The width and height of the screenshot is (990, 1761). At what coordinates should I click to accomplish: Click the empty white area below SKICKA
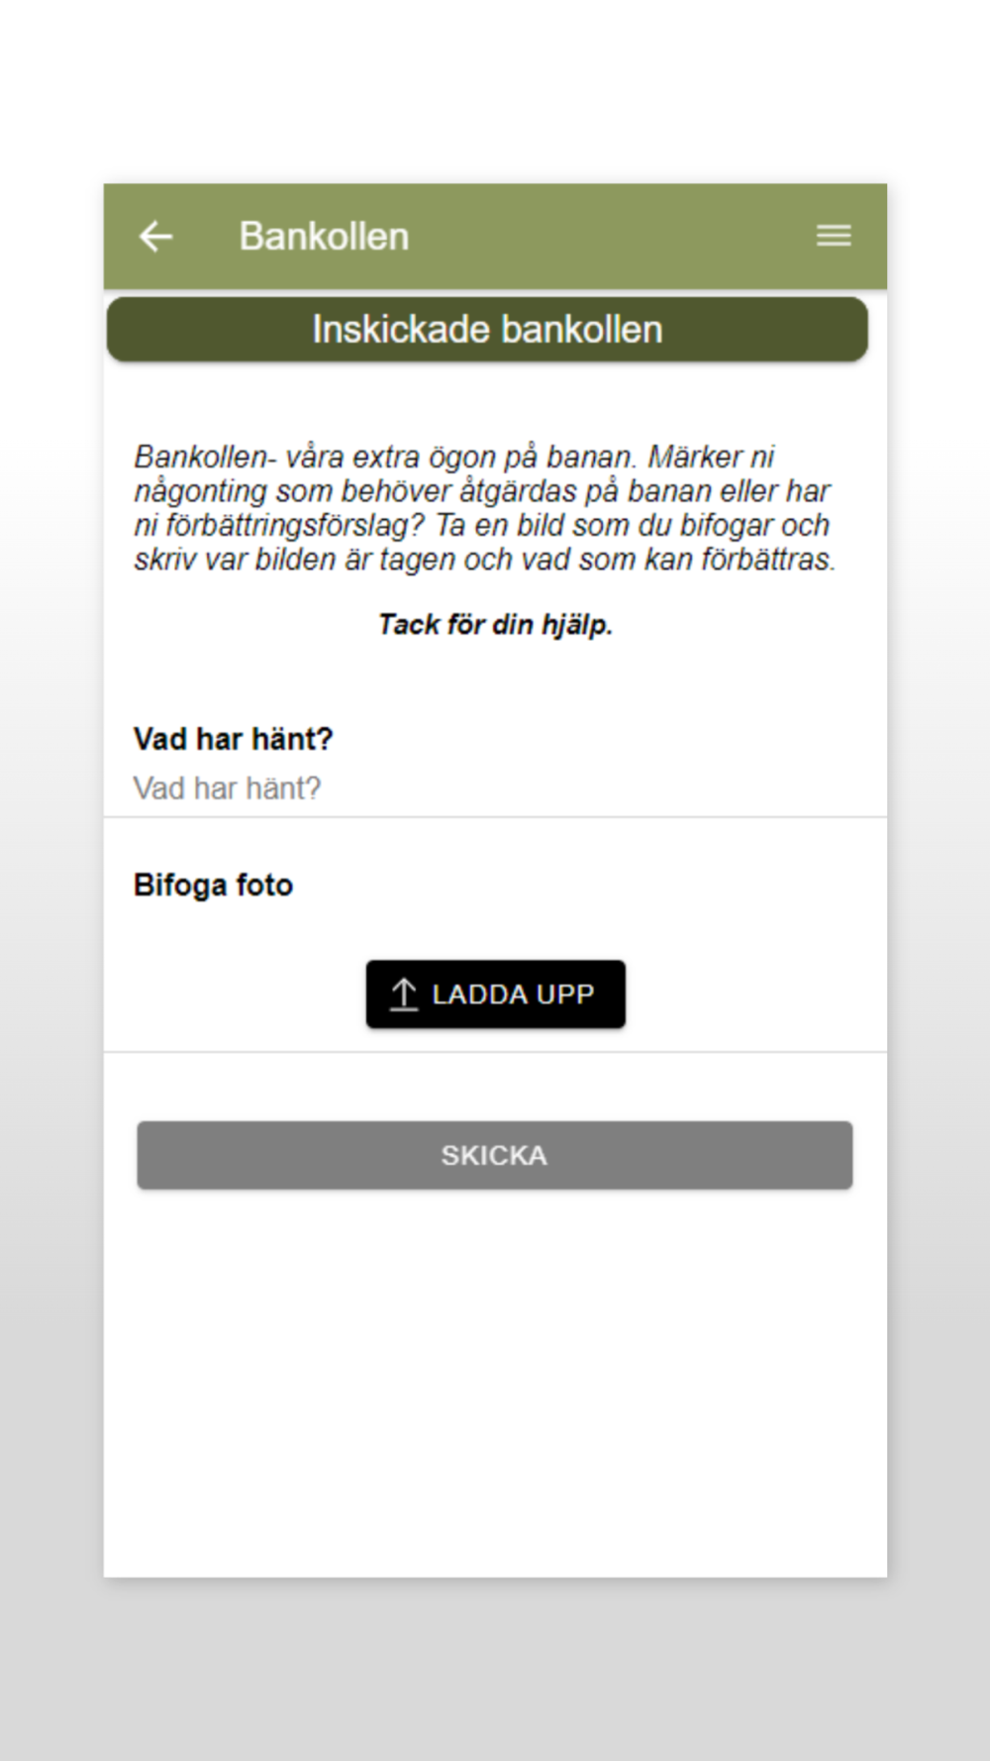pyautogui.click(x=495, y=1387)
